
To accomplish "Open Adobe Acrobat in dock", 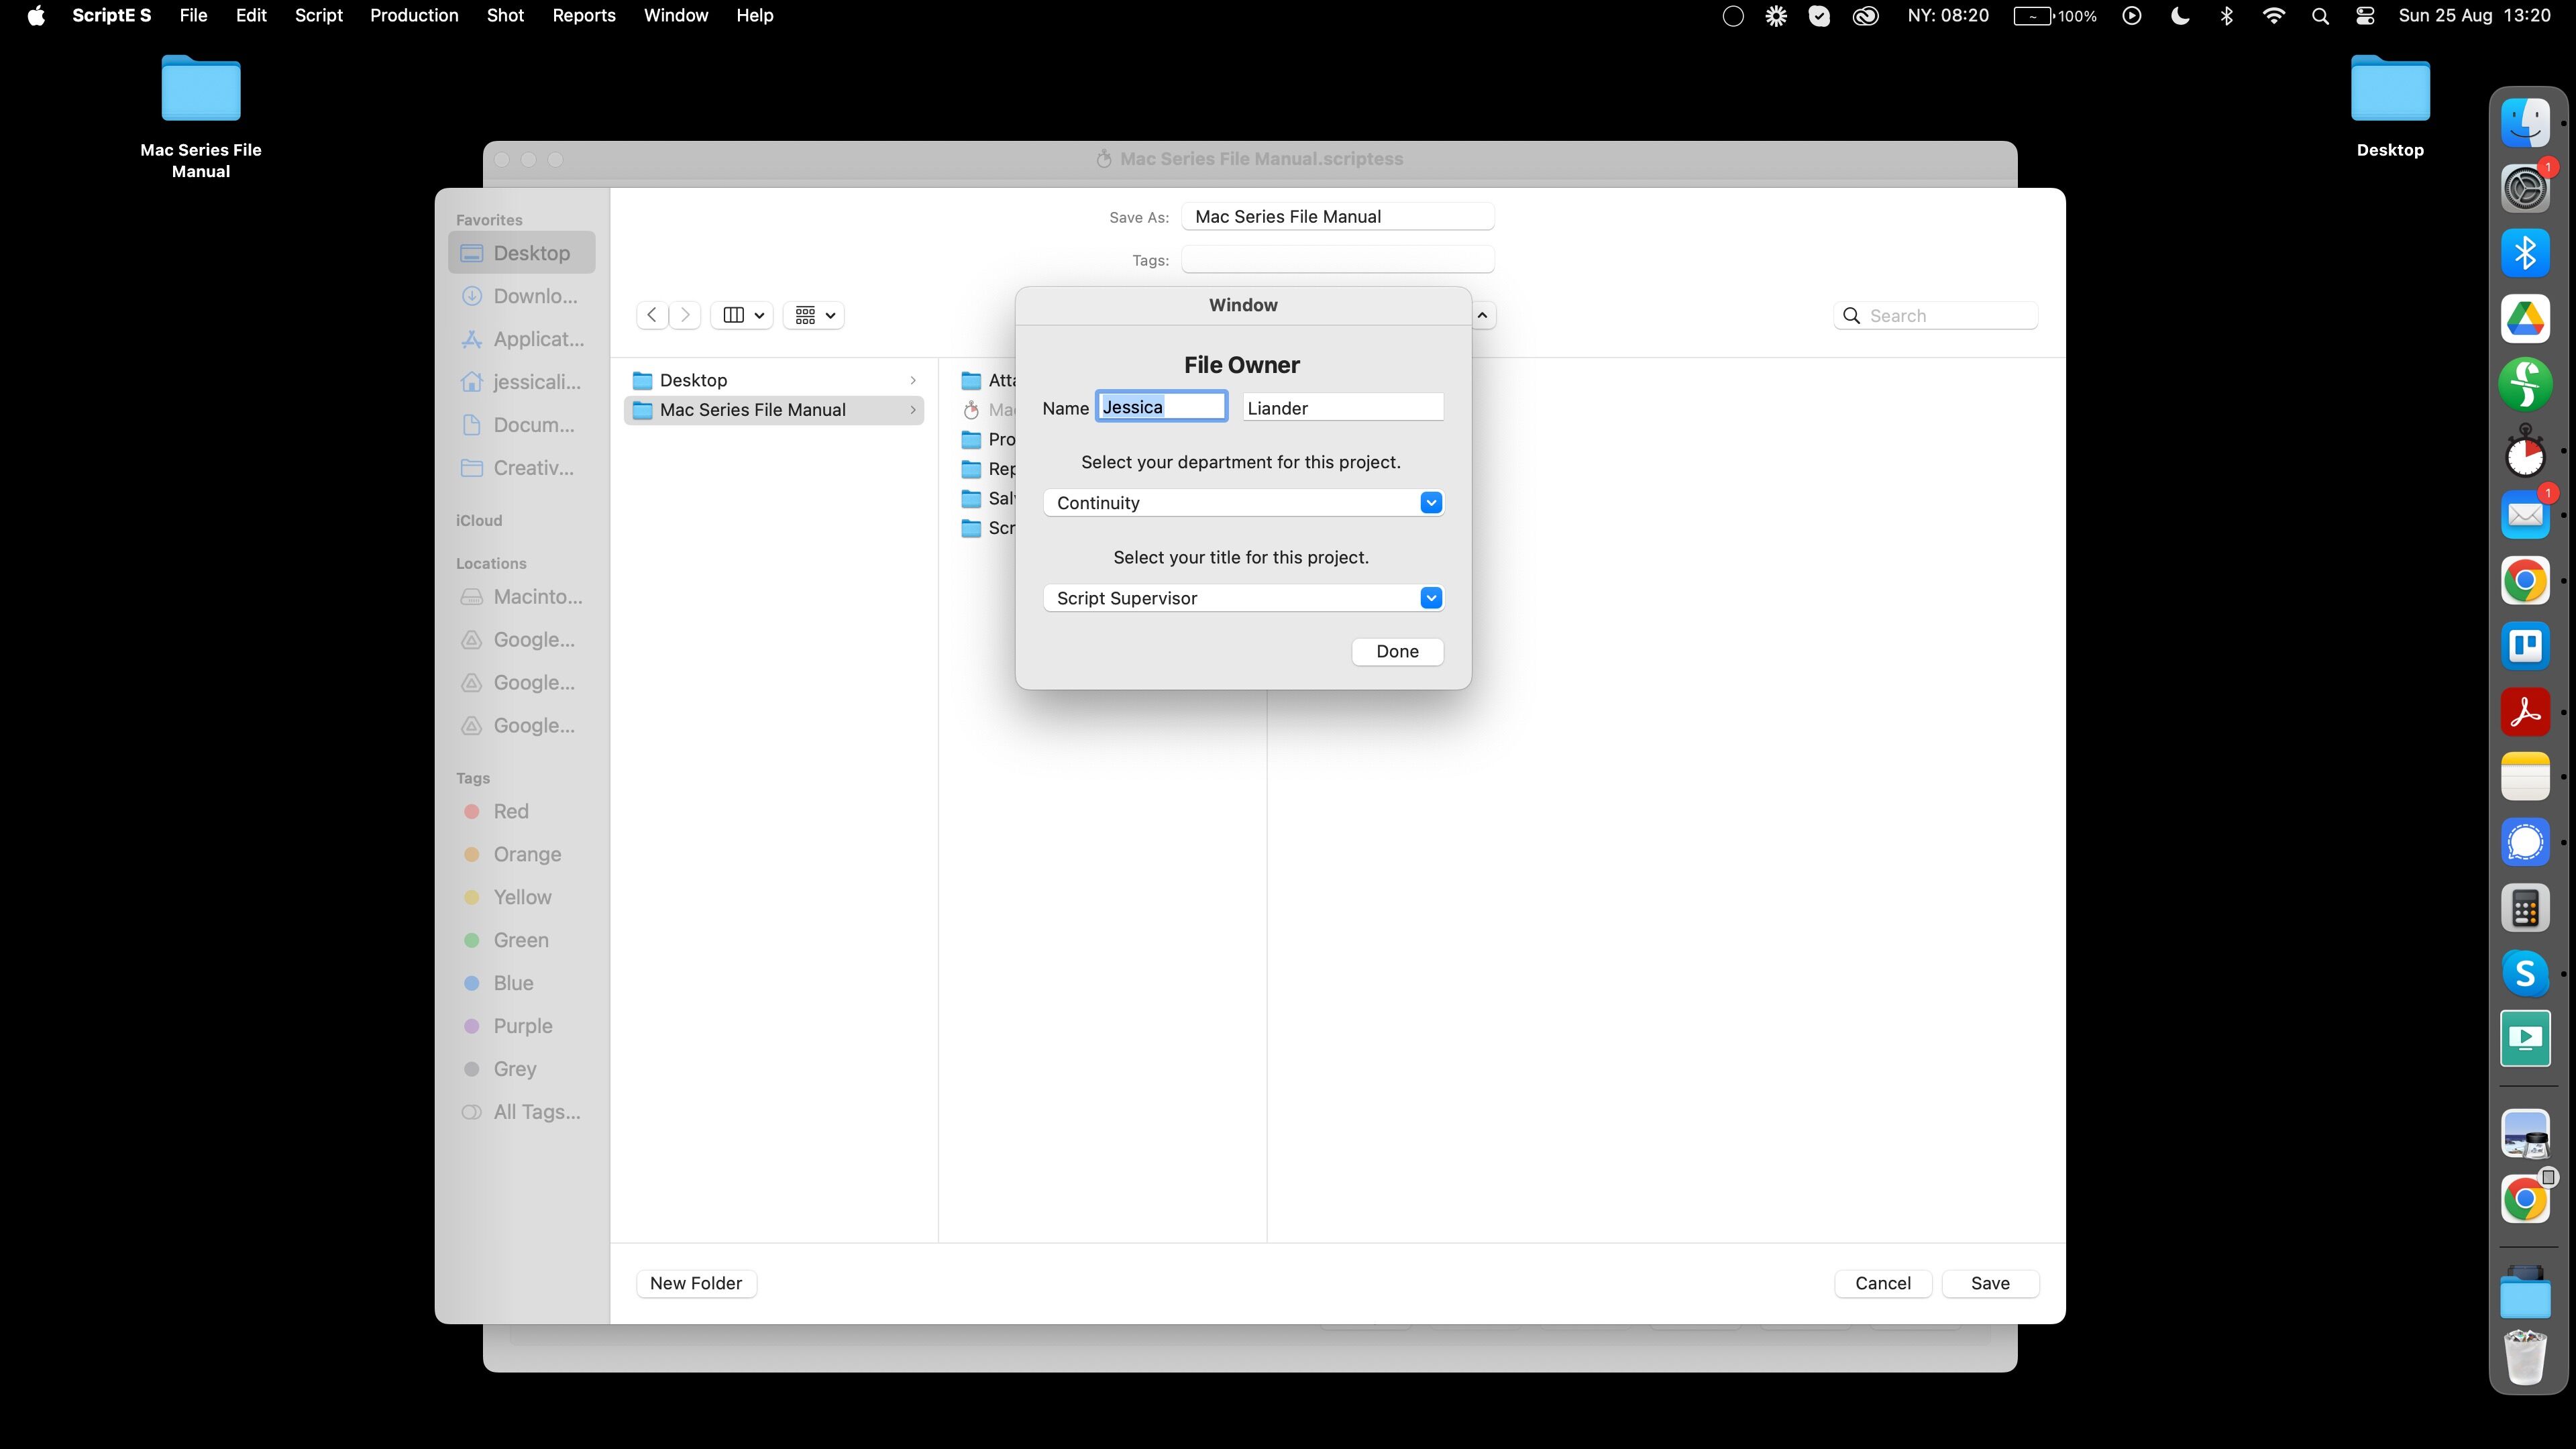I will [x=2524, y=712].
